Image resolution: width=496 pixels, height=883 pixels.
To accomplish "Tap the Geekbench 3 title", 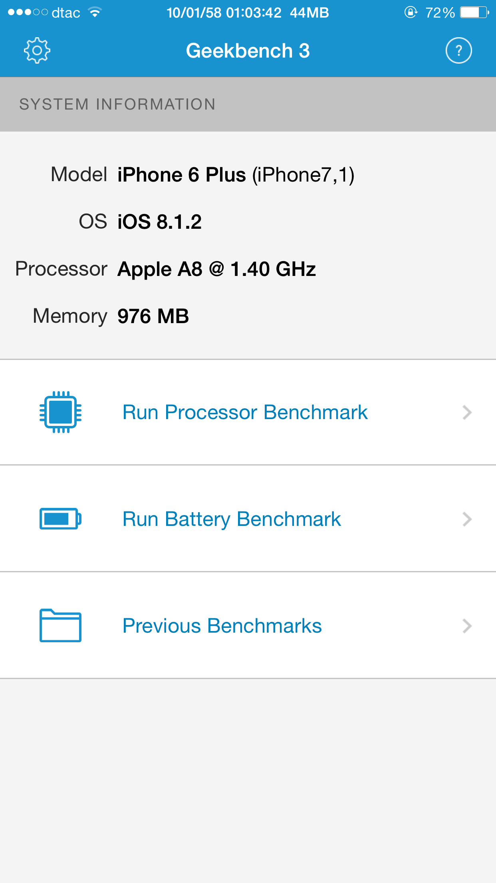I will coord(248,51).
